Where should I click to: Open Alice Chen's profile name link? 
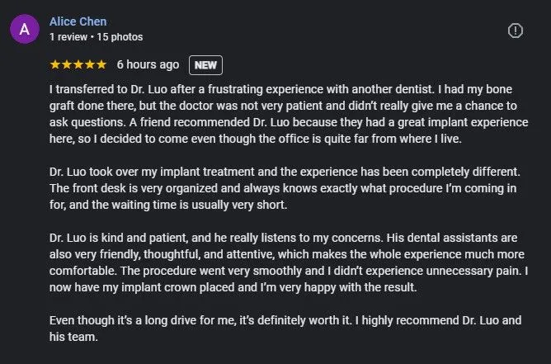[x=78, y=21]
